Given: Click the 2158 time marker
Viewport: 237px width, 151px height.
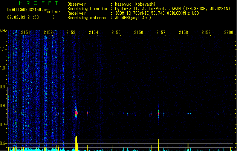Looking at the screenshot, I should [x=183, y=32].
